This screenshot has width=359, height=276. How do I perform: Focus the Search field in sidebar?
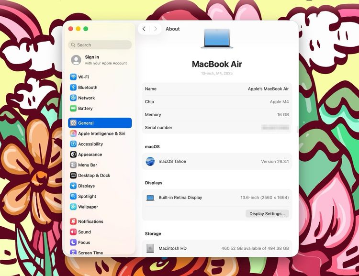coord(100,45)
